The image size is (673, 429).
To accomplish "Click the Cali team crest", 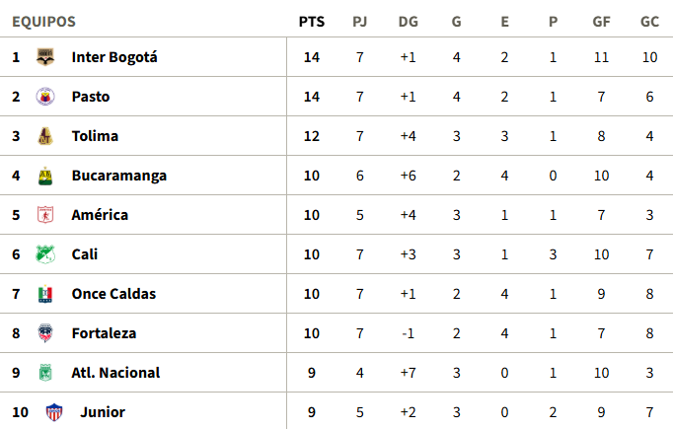I will pos(44,254).
